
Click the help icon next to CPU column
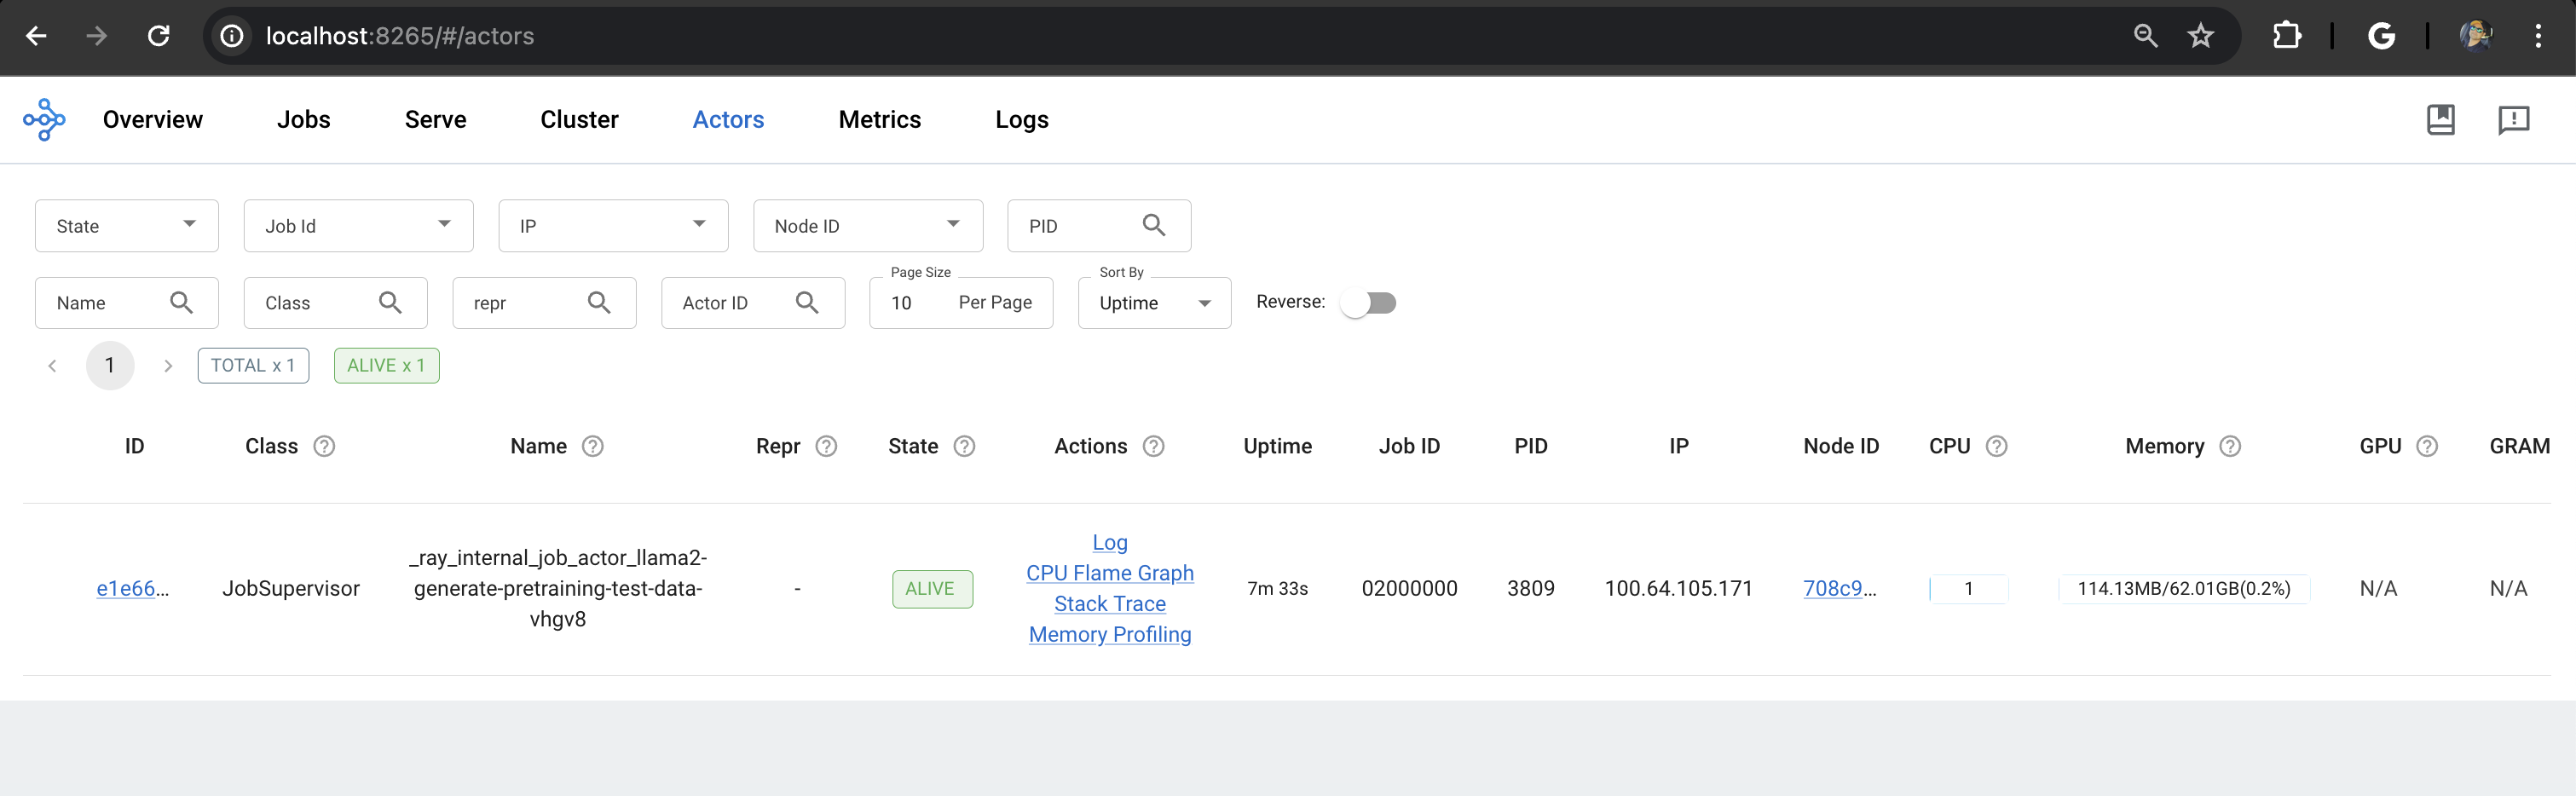1997,446
